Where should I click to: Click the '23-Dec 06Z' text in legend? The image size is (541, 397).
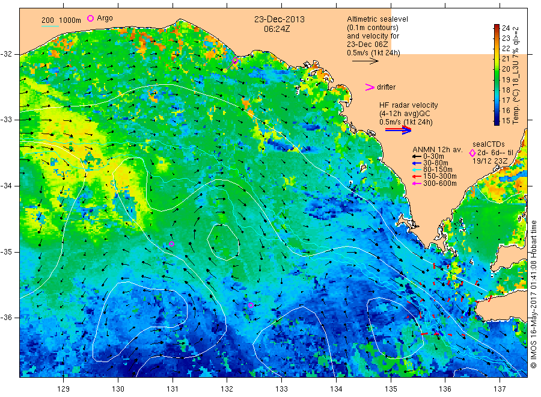coord(367,44)
